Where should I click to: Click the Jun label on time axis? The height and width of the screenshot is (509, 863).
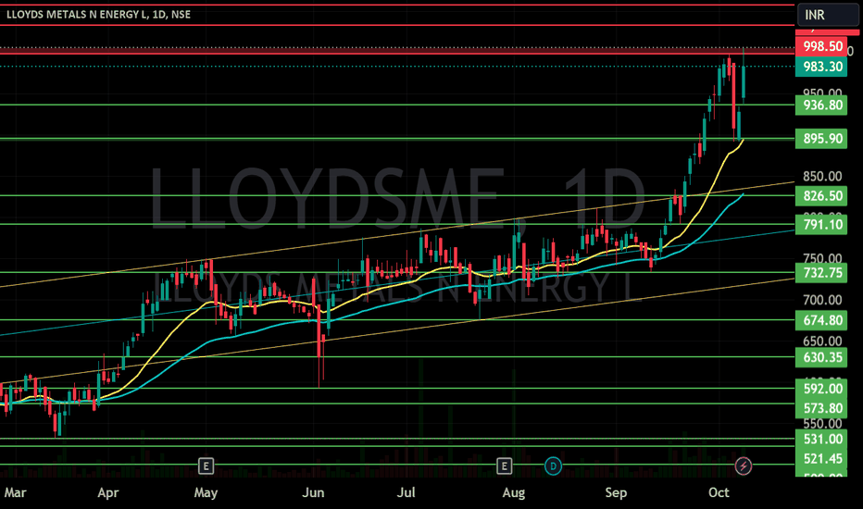(313, 492)
